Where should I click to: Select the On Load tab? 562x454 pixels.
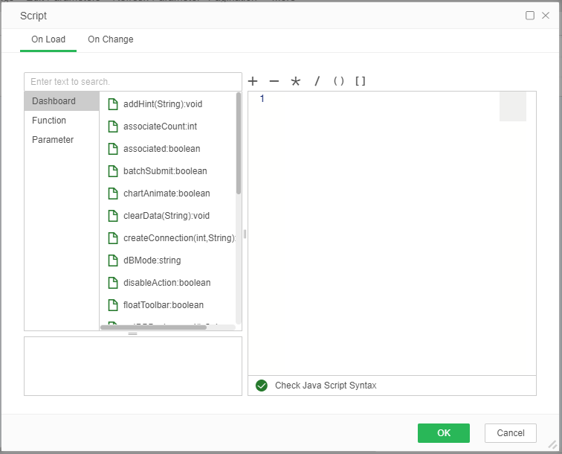click(48, 39)
